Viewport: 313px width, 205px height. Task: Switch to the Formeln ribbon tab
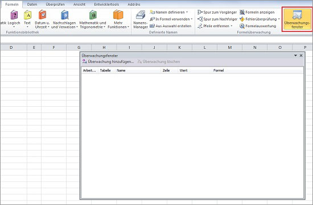(12, 4)
